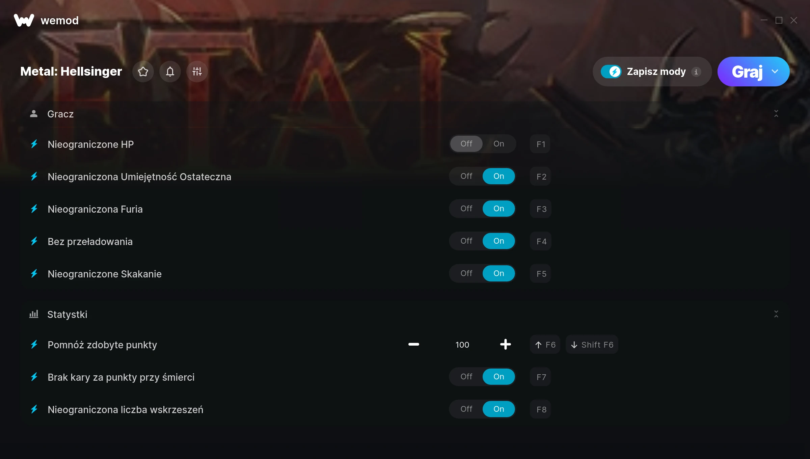
Task: Click the plus icon for Pomnóż zdobyte punkty
Action: coord(505,345)
